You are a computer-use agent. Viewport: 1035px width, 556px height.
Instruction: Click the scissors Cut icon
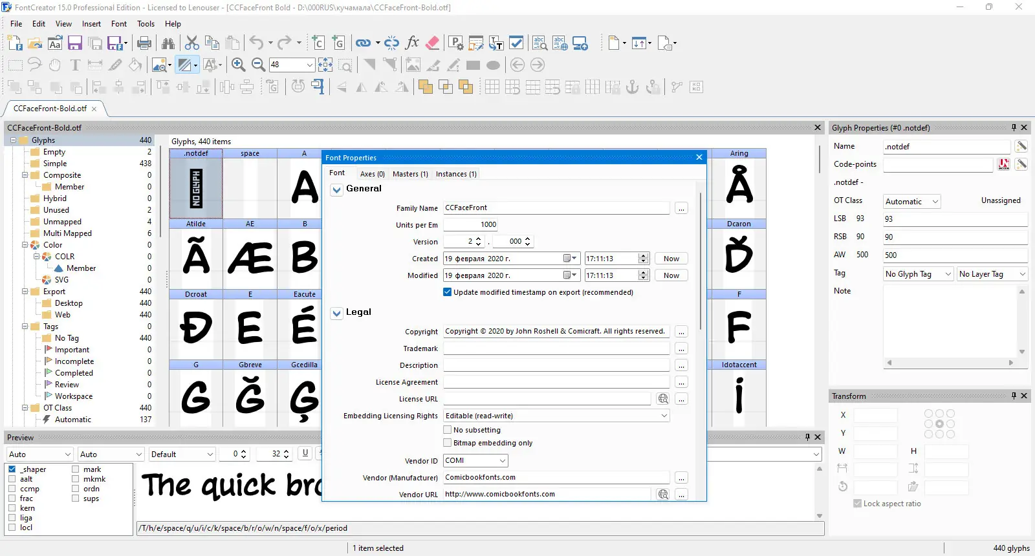[x=192, y=43]
